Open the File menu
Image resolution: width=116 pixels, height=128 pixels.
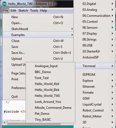pos(6,11)
